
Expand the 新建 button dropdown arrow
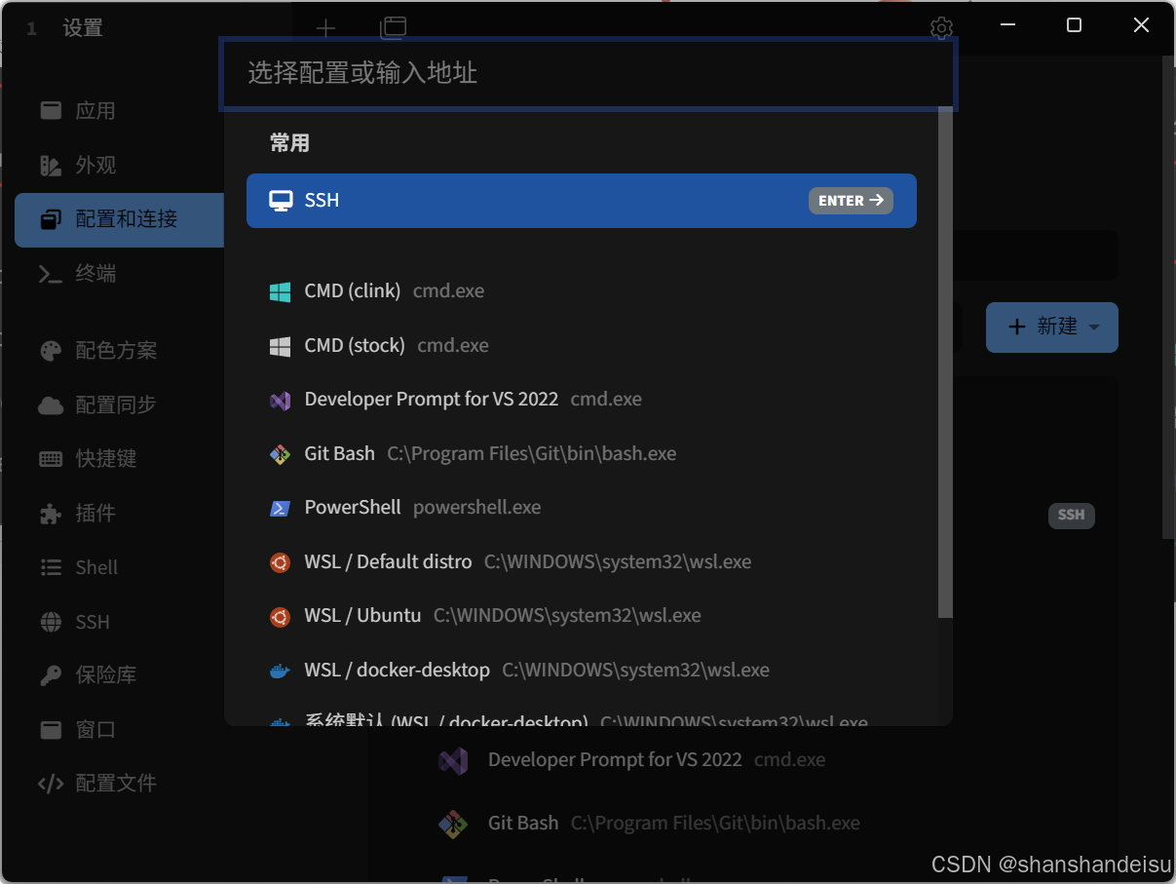pos(1094,327)
